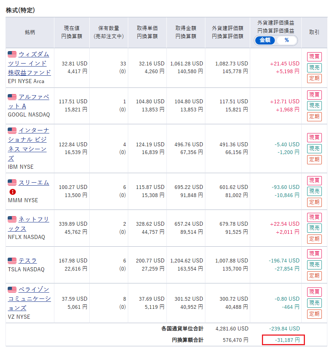Click the +22.54 USD Netflix gain
This screenshot has width=331, height=354.
[x=285, y=224]
